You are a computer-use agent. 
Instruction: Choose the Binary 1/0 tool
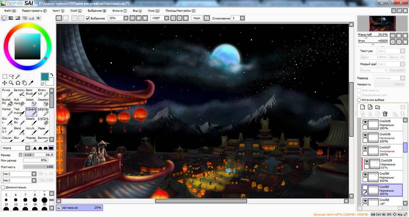click(x=43, y=92)
